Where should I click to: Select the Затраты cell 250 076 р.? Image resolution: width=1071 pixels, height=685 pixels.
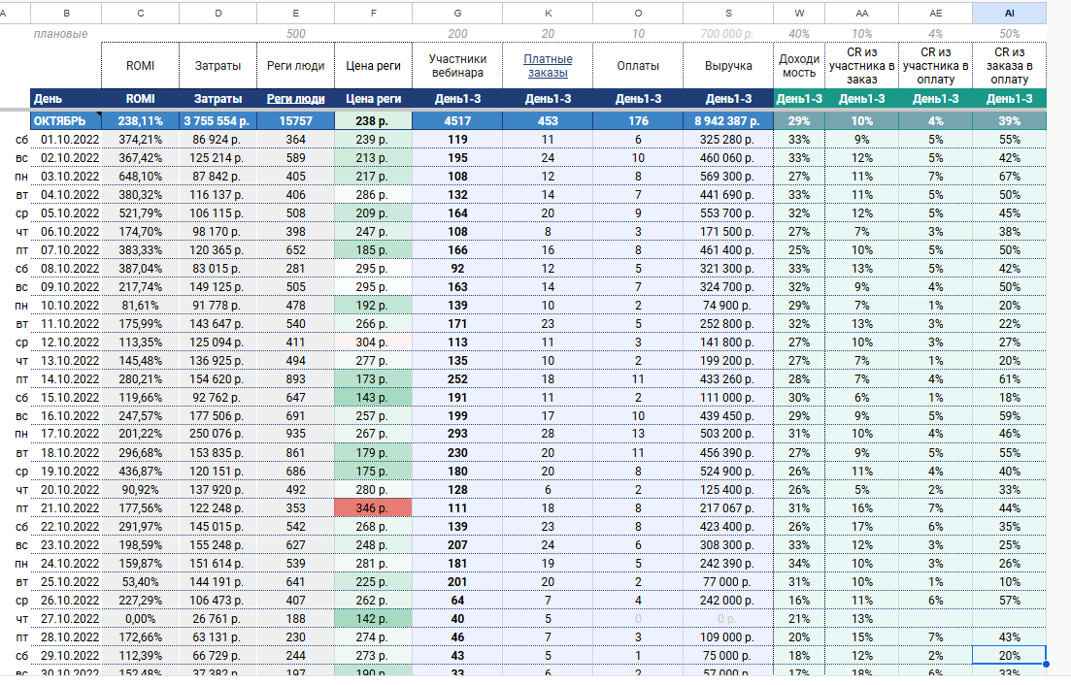[x=218, y=434]
